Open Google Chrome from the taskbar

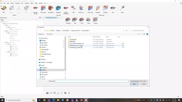(x=44, y=100)
